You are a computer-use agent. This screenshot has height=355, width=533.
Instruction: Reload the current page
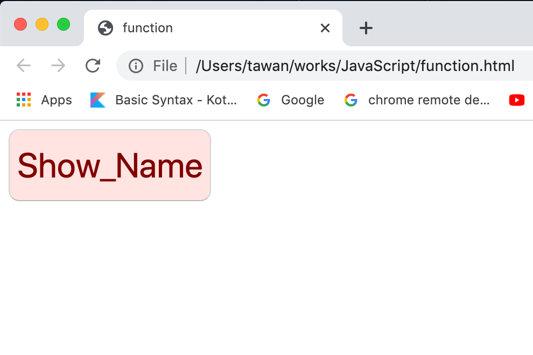coord(93,66)
